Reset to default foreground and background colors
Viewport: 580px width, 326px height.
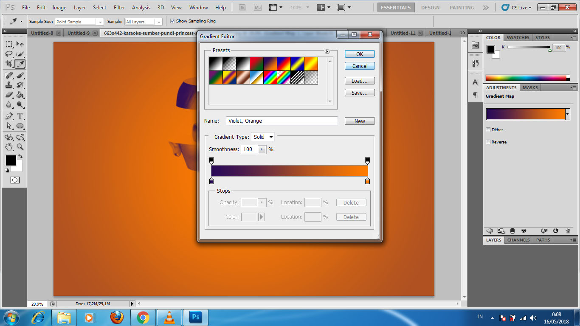[x=7, y=170]
